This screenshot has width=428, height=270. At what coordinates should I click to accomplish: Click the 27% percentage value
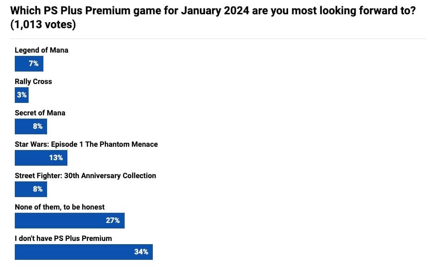pyautogui.click(x=113, y=220)
